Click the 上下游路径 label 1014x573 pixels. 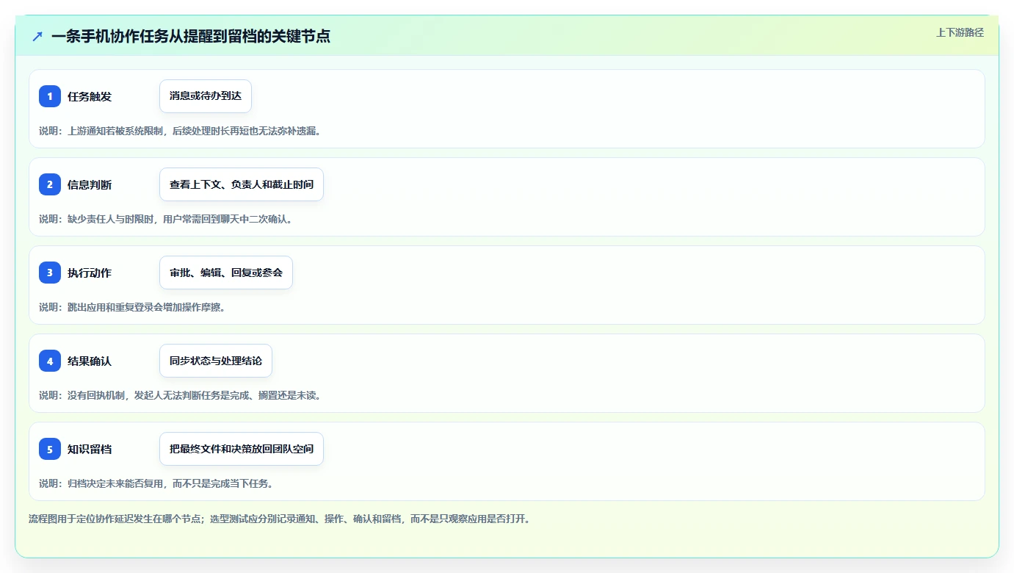[960, 32]
